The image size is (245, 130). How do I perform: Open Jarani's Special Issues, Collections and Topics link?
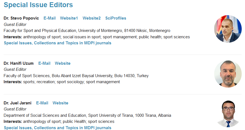click(58, 128)
